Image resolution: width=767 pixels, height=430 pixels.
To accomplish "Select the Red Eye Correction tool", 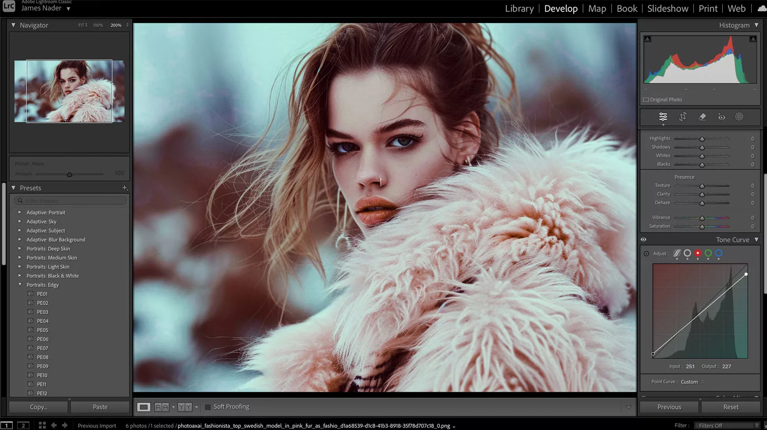I will pyautogui.click(x=721, y=116).
